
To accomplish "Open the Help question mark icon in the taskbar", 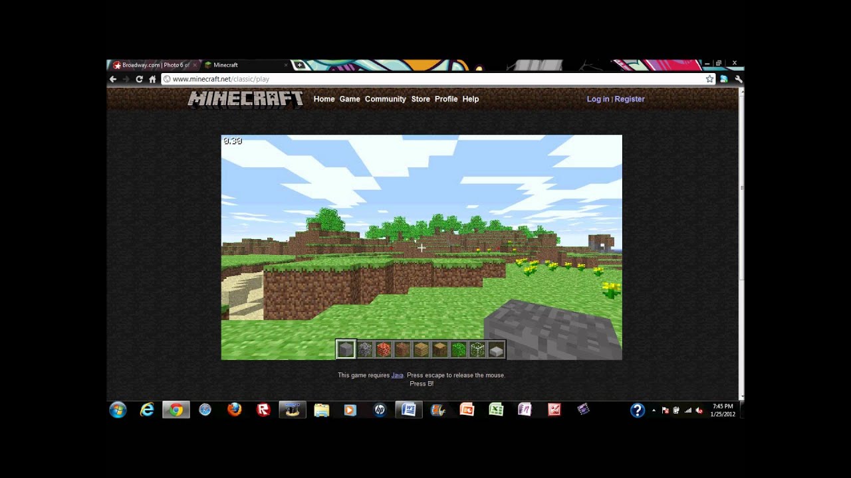I will (x=637, y=410).
